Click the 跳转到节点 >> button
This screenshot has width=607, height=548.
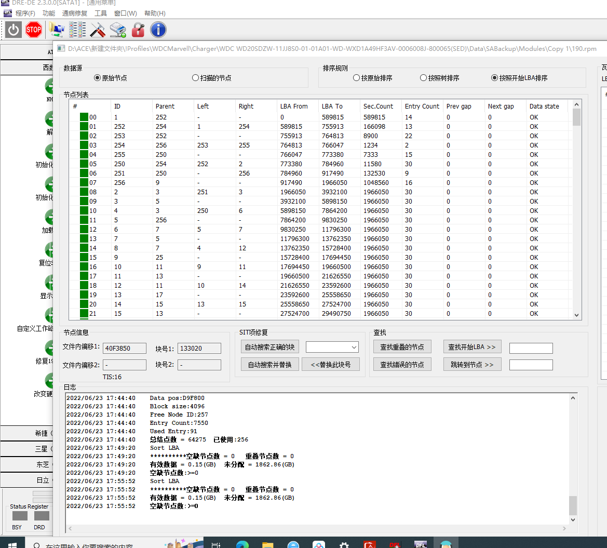pos(473,365)
